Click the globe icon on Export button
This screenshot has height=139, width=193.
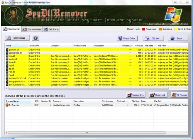173,38
